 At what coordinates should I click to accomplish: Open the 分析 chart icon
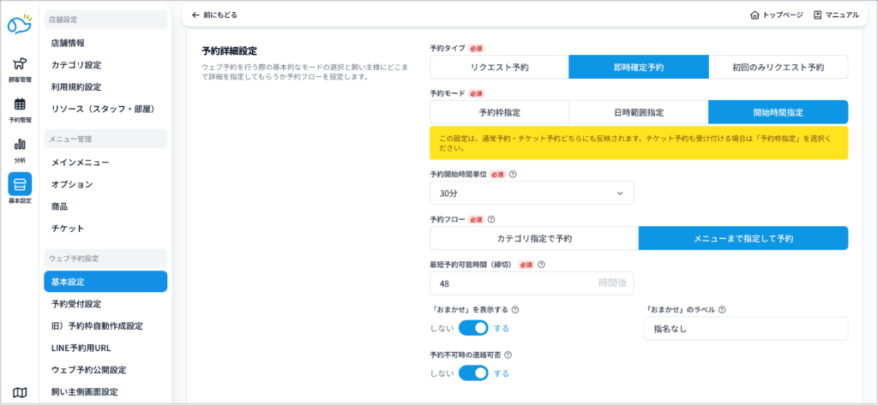[19, 149]
